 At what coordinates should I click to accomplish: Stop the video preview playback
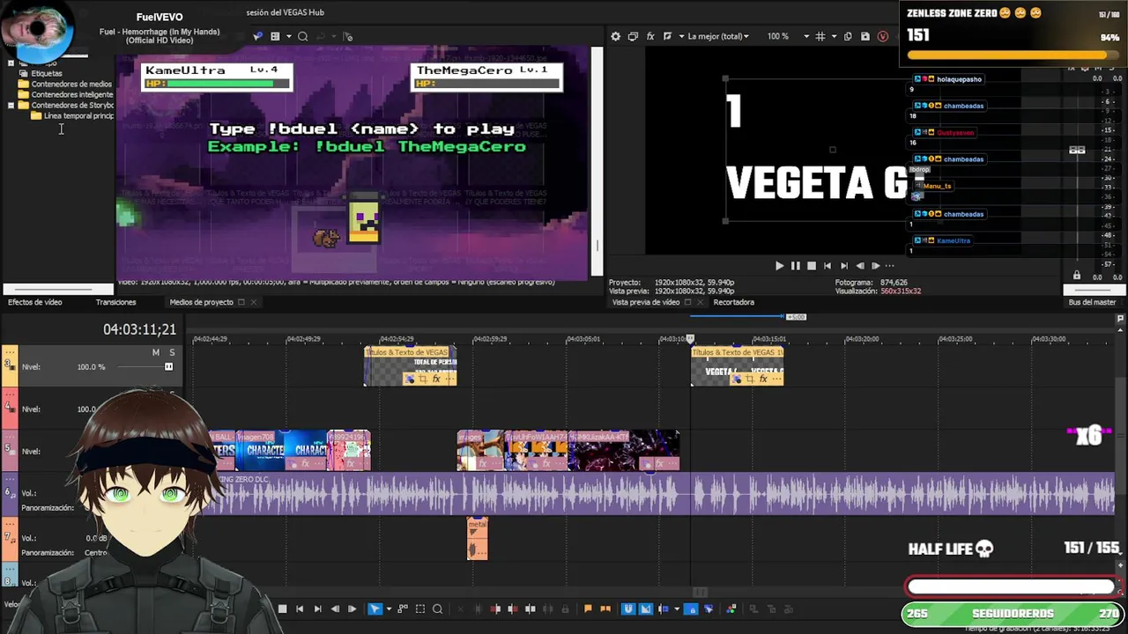tap(812, 265)
